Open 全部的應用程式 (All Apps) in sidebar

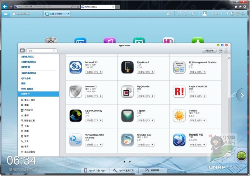tap(29, 73)
